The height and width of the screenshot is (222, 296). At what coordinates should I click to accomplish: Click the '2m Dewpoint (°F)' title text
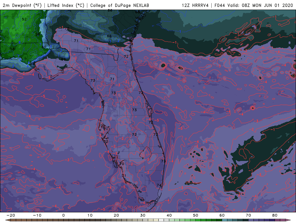point(22,6)
